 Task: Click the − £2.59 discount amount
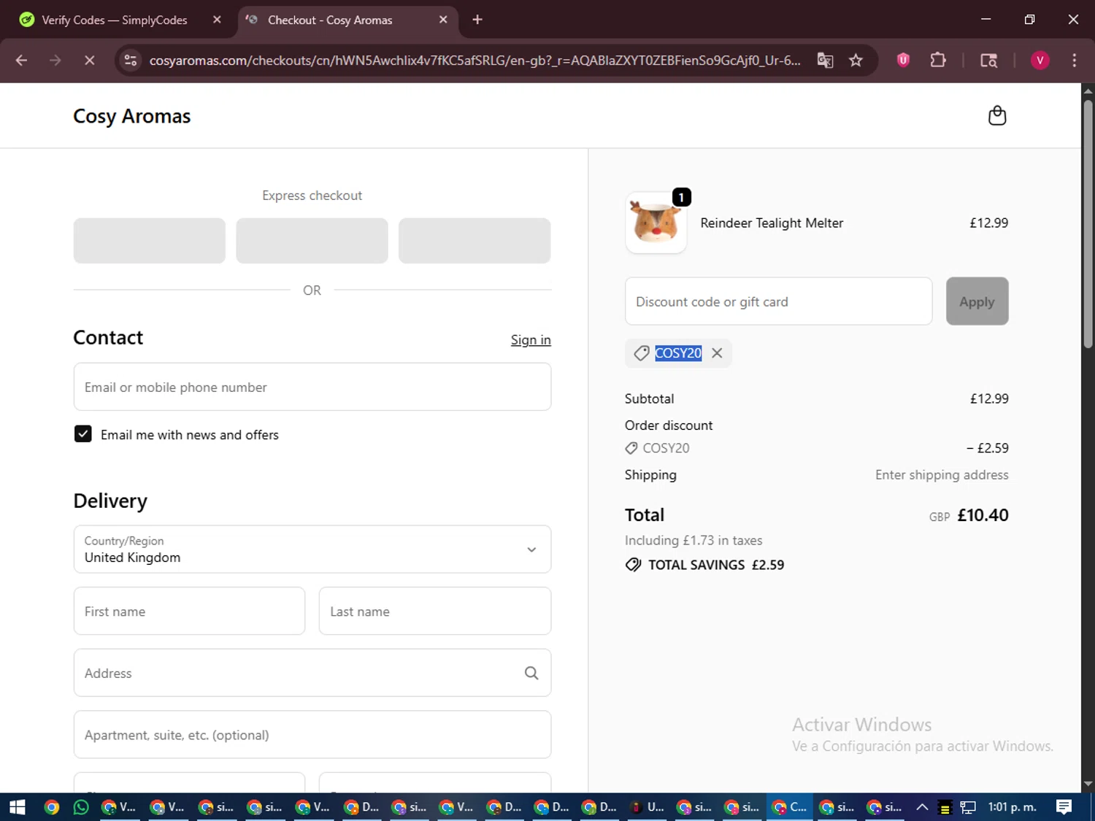pos(987,448)
